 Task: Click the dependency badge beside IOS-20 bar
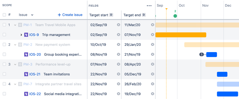[x=202, y=55]
